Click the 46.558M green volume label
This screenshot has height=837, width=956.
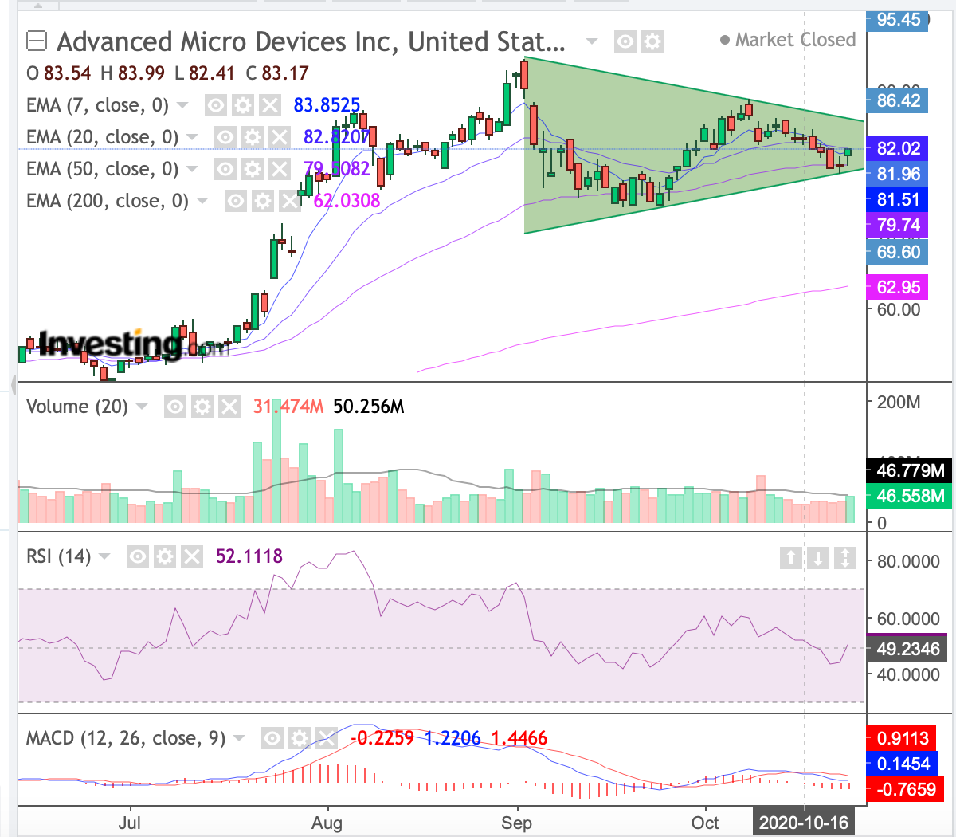pos(909,496)
